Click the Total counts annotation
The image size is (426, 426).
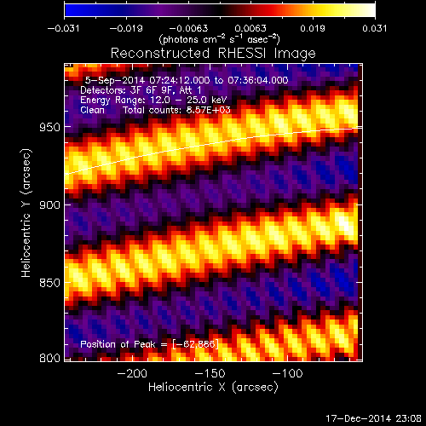(176, 110)
